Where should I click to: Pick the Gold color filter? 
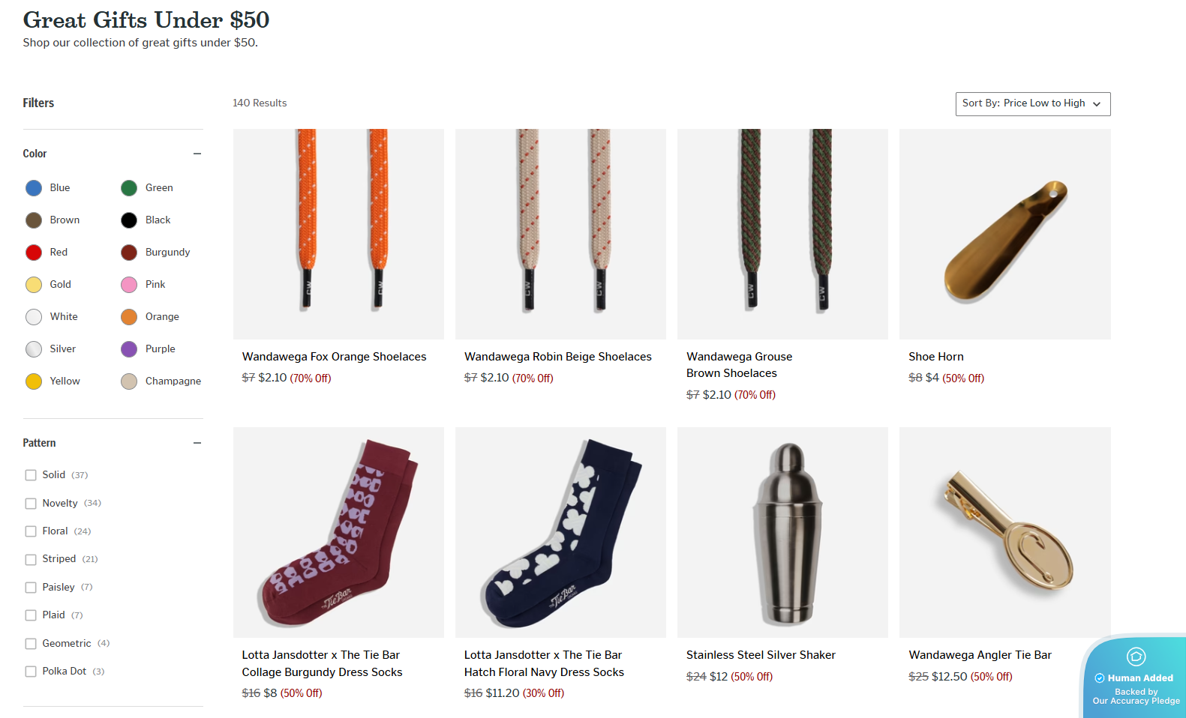(34, 285)
